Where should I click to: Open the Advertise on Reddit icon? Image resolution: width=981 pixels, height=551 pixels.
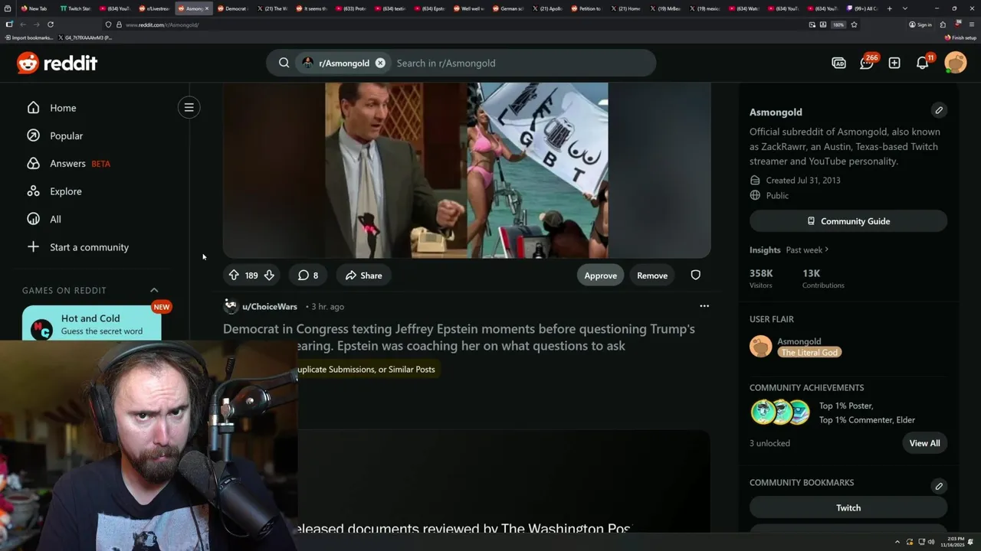click(x=838, y=63)
